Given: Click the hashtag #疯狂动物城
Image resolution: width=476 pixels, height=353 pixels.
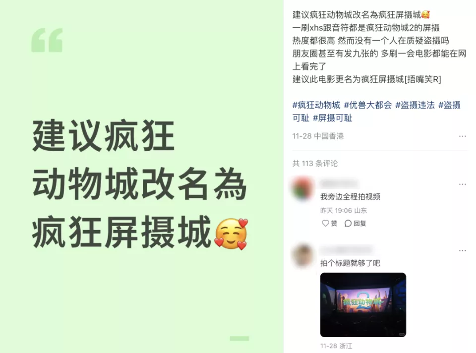Looking at the screenshot, I should click(x=316, y=105).
